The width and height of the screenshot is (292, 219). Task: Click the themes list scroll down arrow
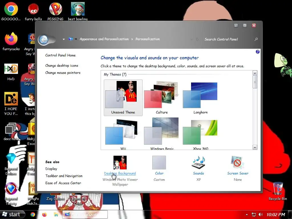coord(255,147)
